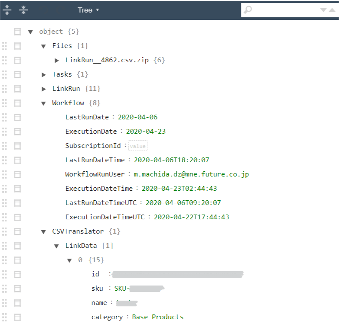
Task: Click the magnifier search icon
Action: point(248,10)
